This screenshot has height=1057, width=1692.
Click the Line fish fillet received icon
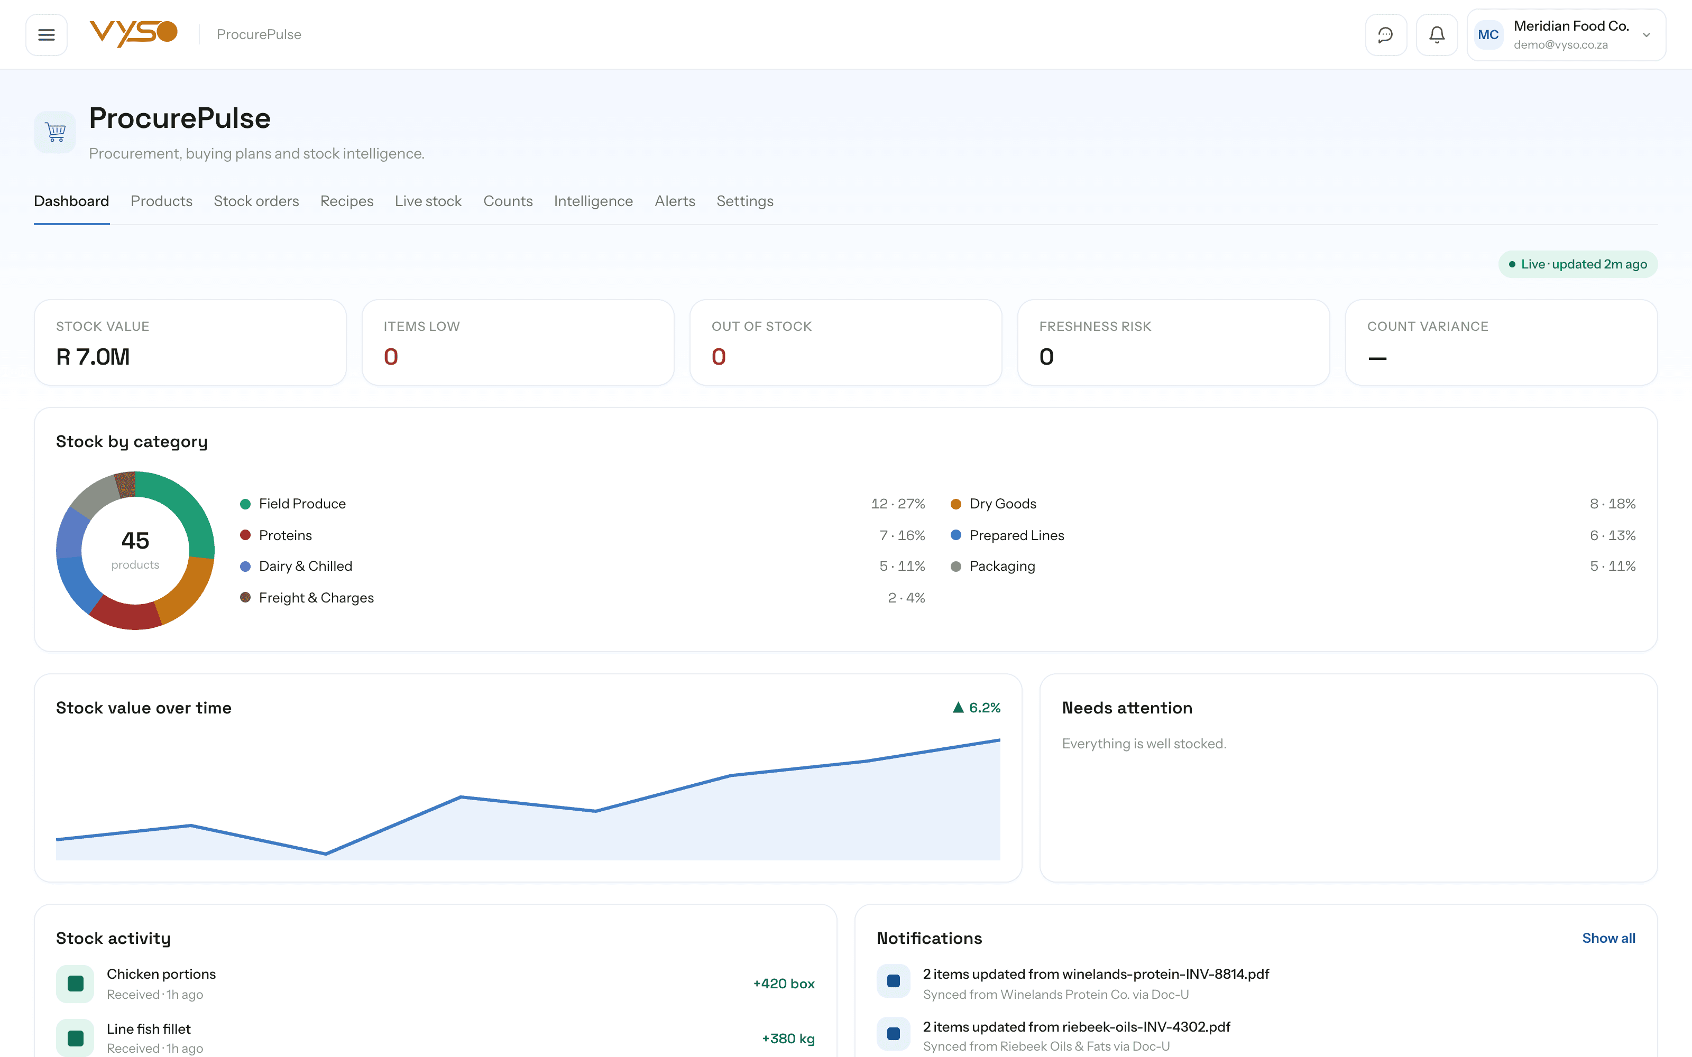click(x=76, y=1038)
